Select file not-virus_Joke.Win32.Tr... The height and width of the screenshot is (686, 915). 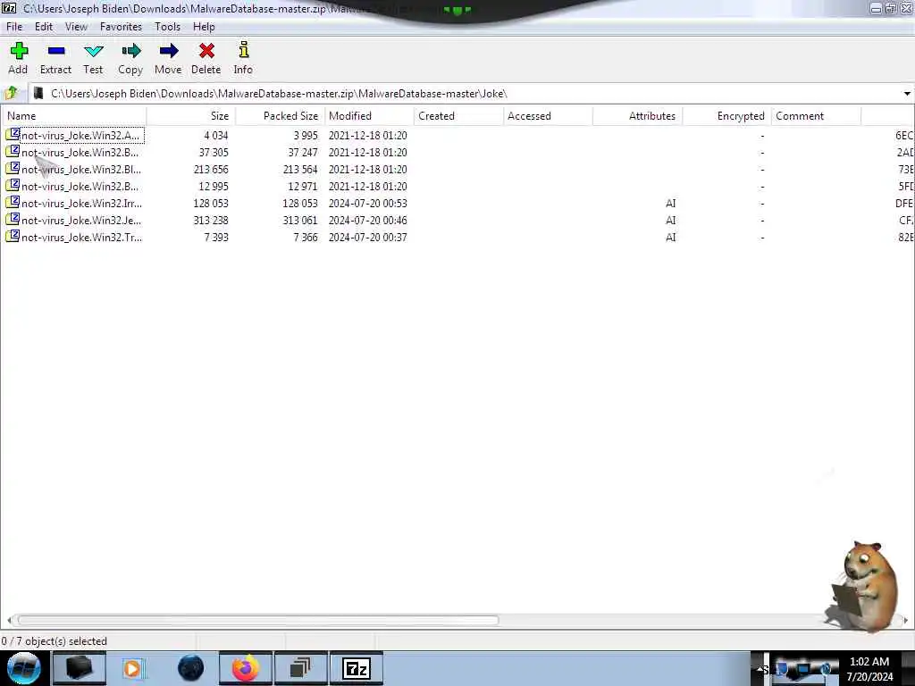pyautogui.click(x=81, y=237)
